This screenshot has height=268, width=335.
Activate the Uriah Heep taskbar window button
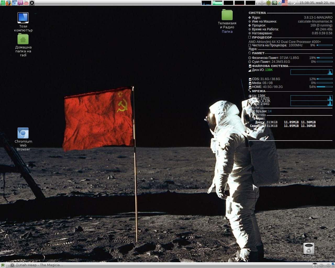coord(37,265)
